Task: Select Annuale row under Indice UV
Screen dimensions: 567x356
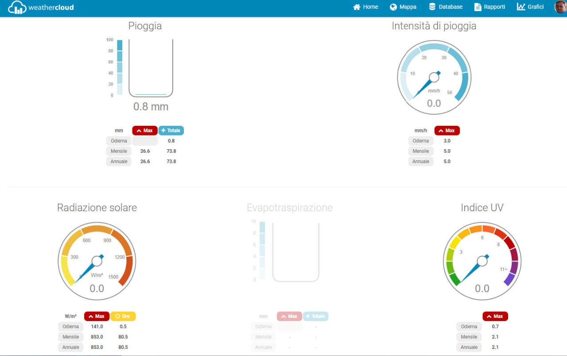Action: coord(469,347)
